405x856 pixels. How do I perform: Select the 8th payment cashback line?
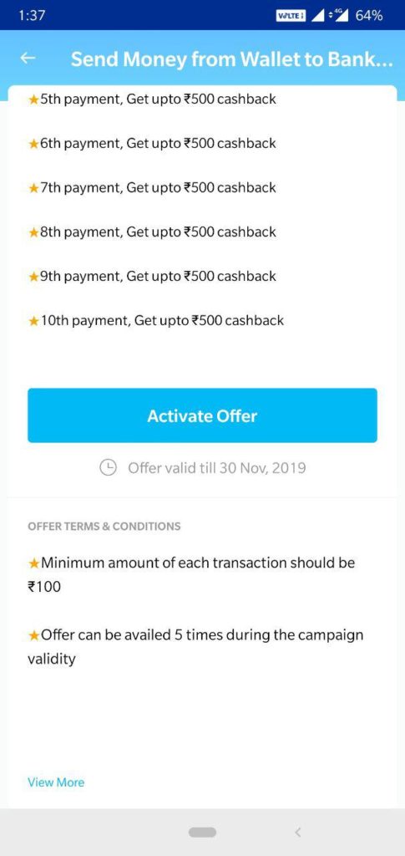coord(152,232)
